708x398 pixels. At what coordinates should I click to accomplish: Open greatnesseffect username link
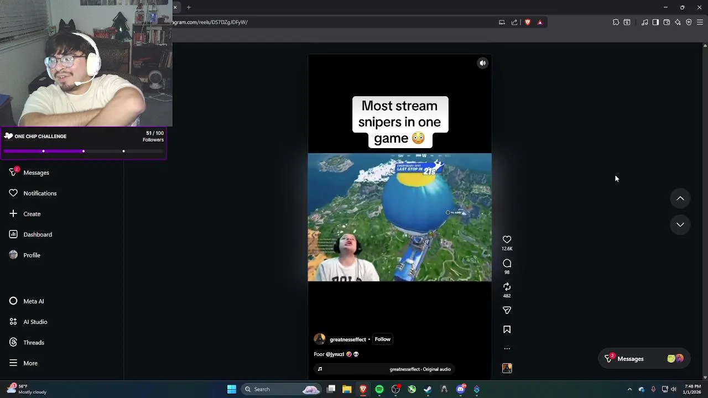pos(348,339)
